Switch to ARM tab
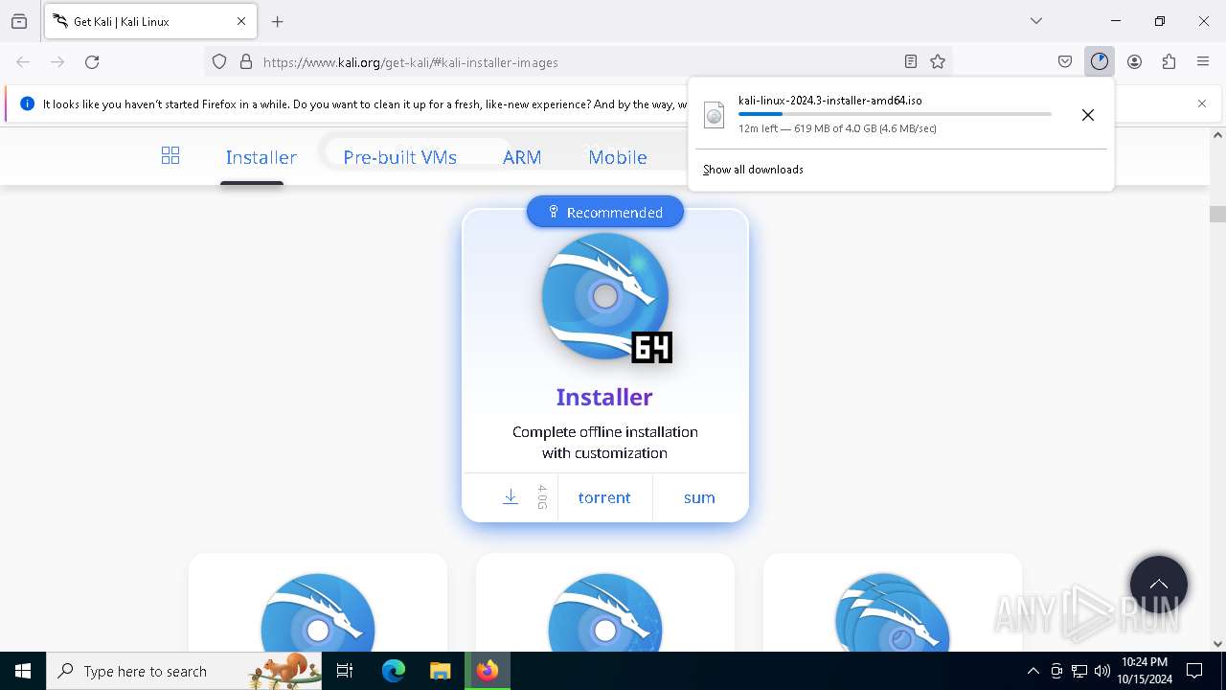Screen dimensions: 1226x690 pyautogui.click(x=522, y=157)
